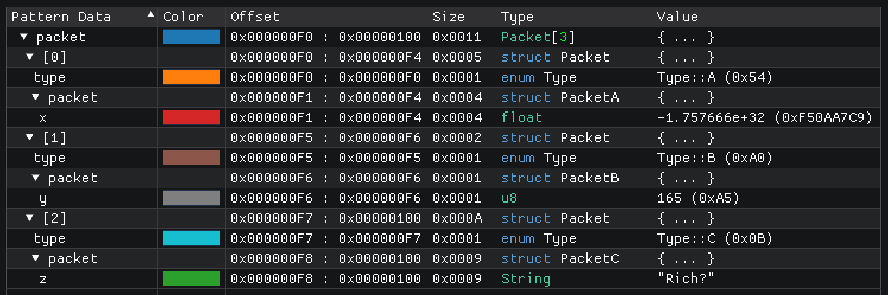The width and height of the screenshot is (888, 295).
Task: Click the Value column header
Action: tap(677, 17)
